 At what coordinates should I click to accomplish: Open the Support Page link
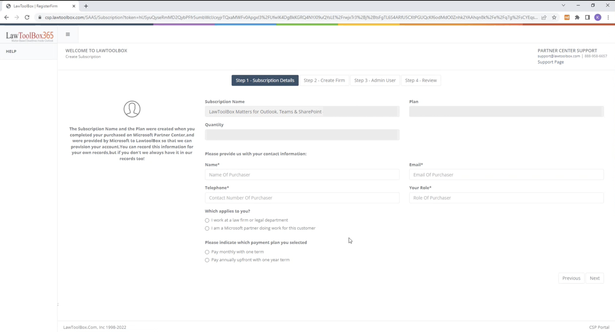point(550,62)
